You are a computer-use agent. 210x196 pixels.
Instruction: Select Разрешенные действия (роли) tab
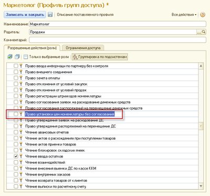pos(32,48)
